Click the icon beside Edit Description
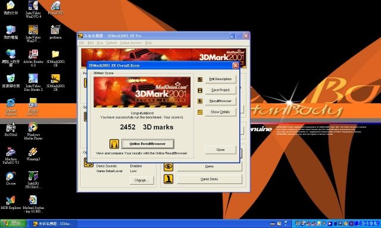The image size is (381, 228). click(200, 79)
